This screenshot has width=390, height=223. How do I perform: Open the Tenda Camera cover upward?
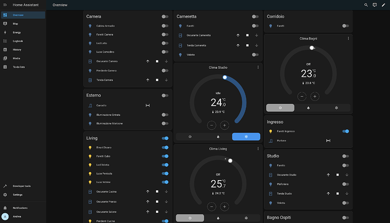point(148,80)
